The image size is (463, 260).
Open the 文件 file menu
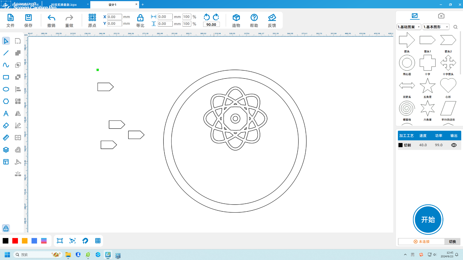coord(10,21)
